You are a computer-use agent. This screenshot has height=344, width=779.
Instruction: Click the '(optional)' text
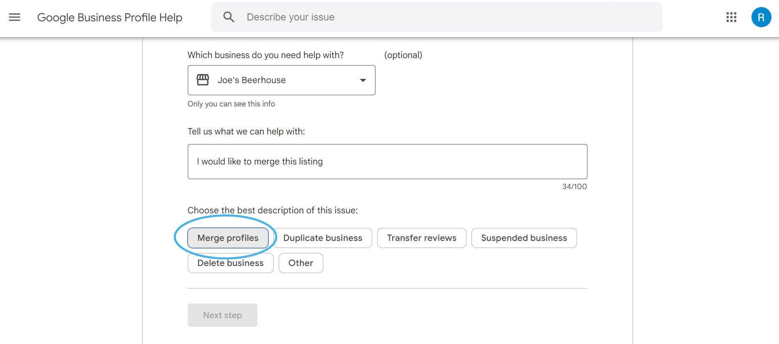pos(403,55)
